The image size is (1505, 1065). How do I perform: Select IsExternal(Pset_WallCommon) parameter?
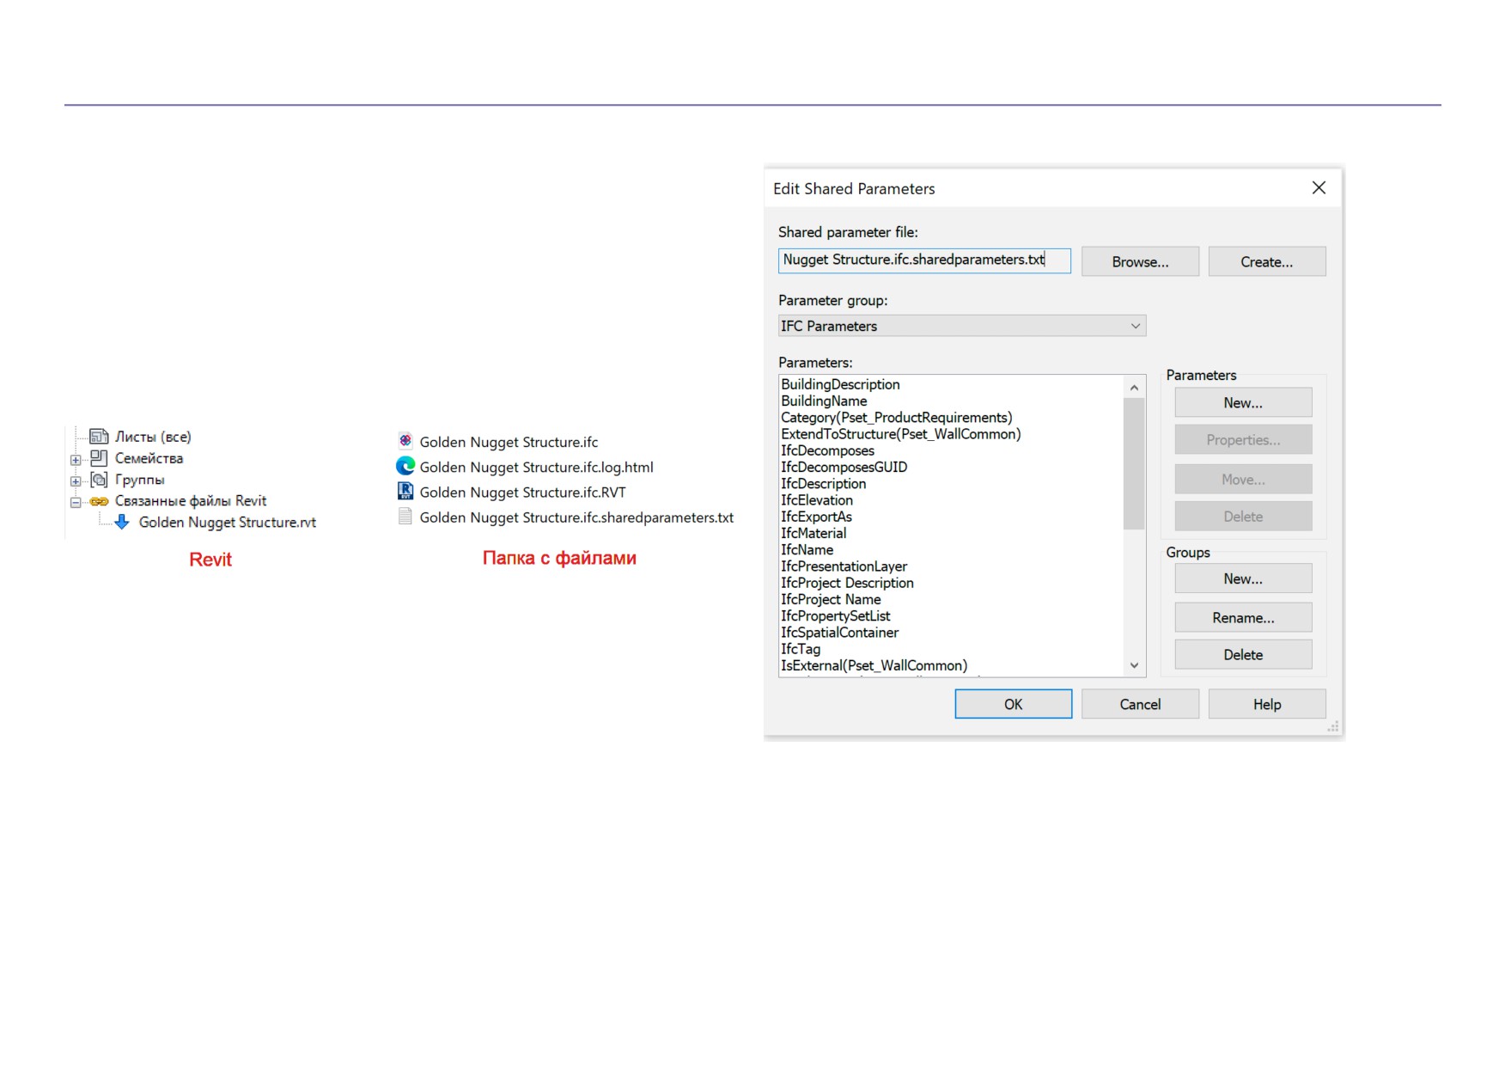pos(874,665)
